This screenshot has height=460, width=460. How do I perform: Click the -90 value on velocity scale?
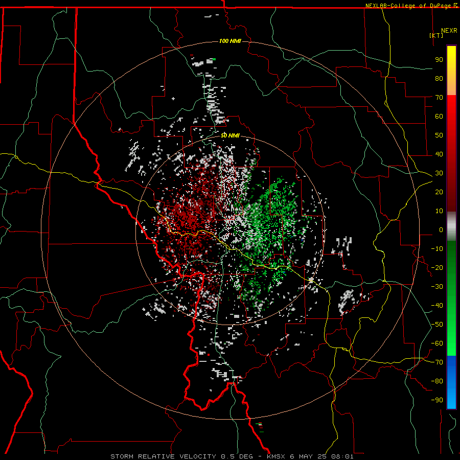437,400
